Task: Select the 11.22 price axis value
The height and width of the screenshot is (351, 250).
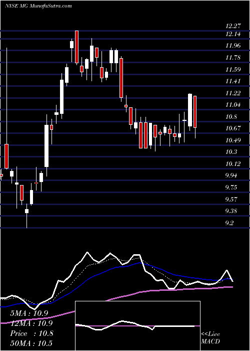Action: 233,93
